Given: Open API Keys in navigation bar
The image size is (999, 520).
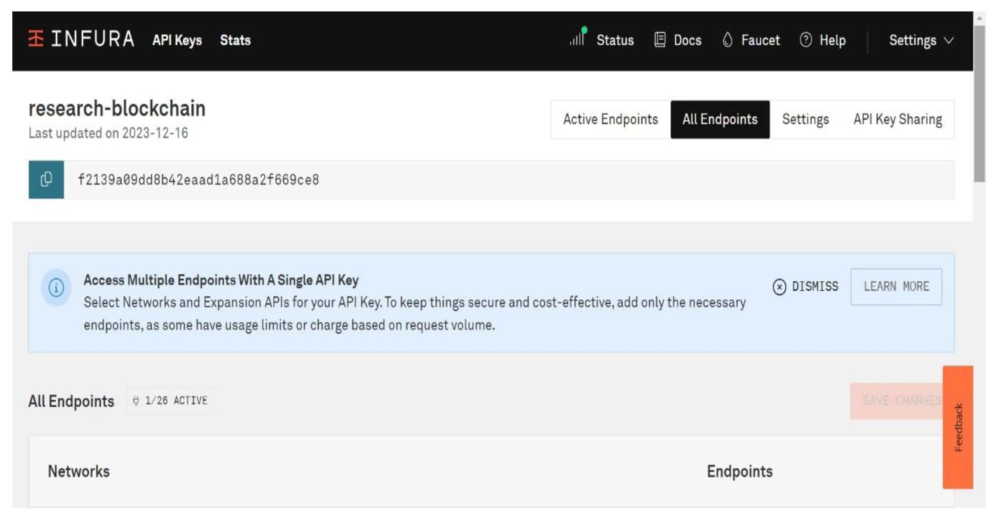Looking at the screenshot, I should coord(177,40).
